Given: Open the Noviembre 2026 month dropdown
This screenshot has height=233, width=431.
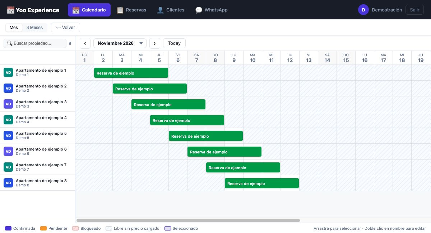Looking at the screenshot, I should (x=120, y=43).
